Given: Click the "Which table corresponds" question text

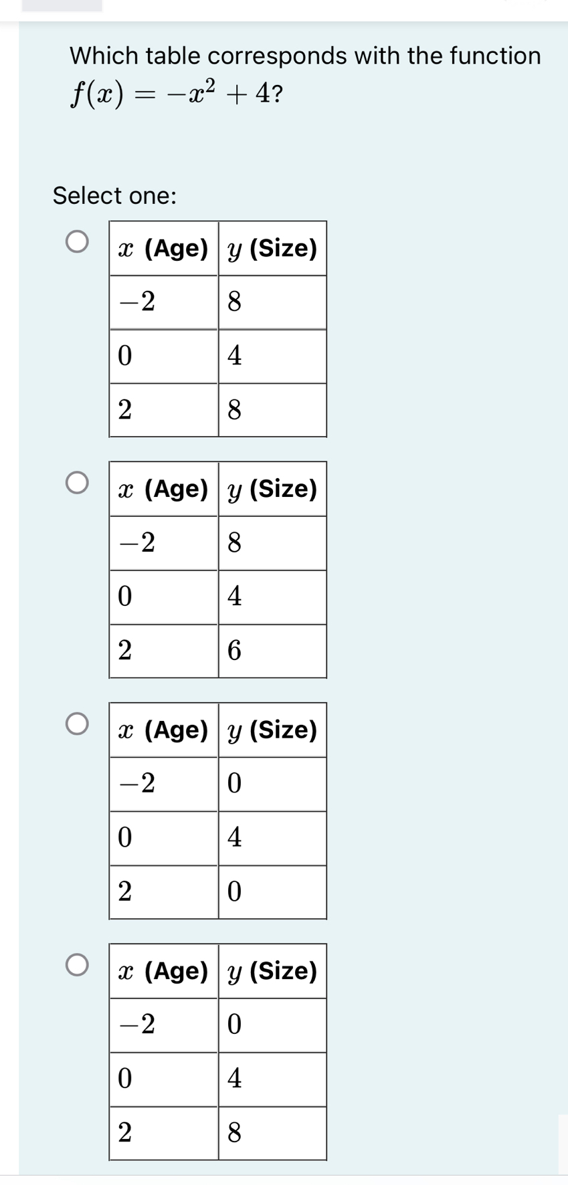Looking at the screenshot, I should [x=305, y=56].
